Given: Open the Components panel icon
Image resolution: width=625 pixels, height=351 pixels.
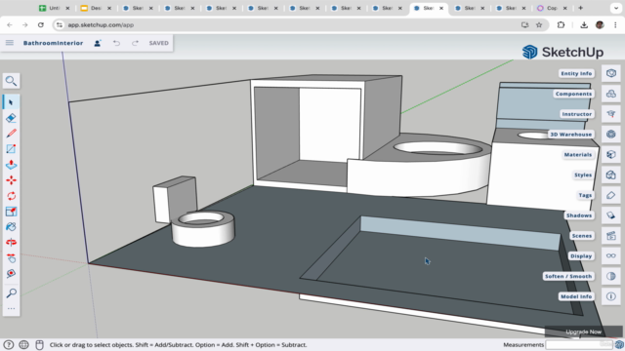Looking at the screenshot, I should [611, 94].
